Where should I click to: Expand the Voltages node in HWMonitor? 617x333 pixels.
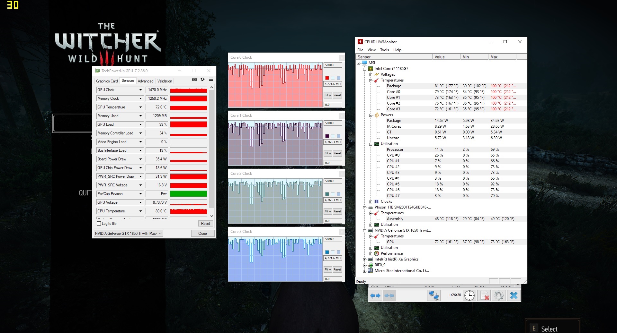371,75
